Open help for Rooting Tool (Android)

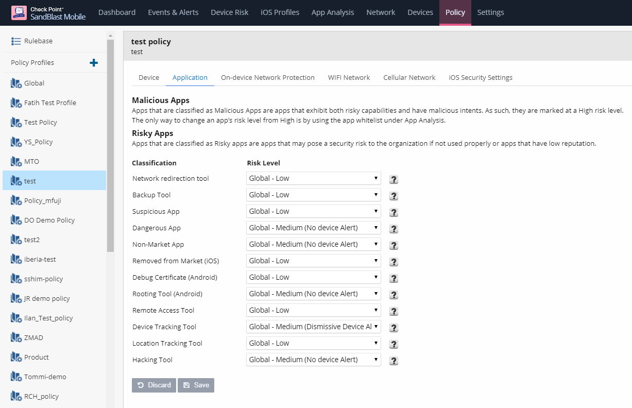click(x=394, y=295)
